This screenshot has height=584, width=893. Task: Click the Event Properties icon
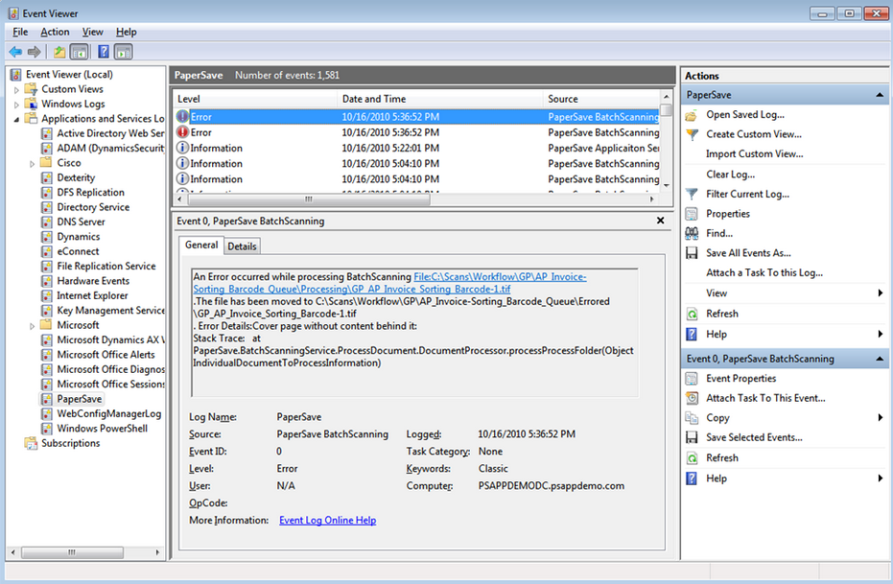(692, 379)
